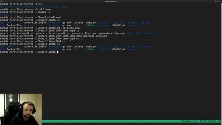Click the blinking cursor at the ollama prompt
Screen dimensions: 222x125
pos(58,52)
